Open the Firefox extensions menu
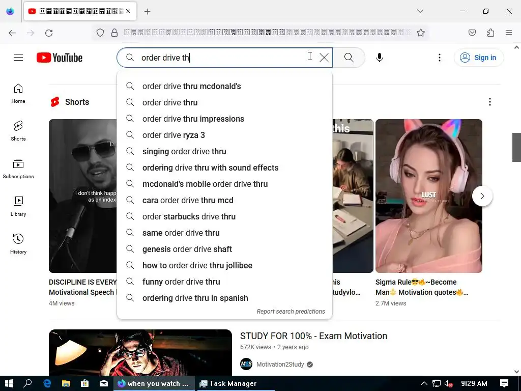The image size is (521, 391). click(490, 33)
